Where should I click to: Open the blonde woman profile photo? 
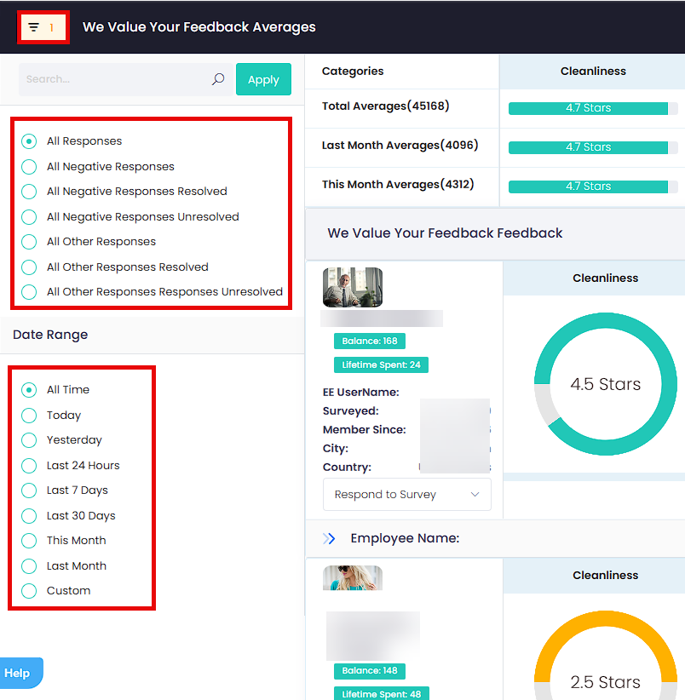[353, 577]
